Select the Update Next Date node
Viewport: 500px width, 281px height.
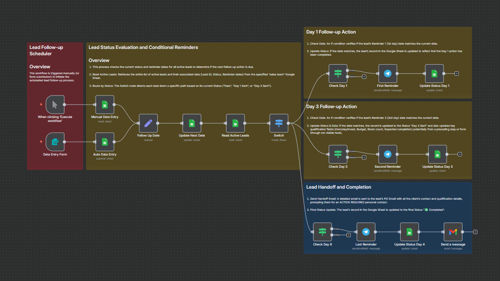[192, 124]
